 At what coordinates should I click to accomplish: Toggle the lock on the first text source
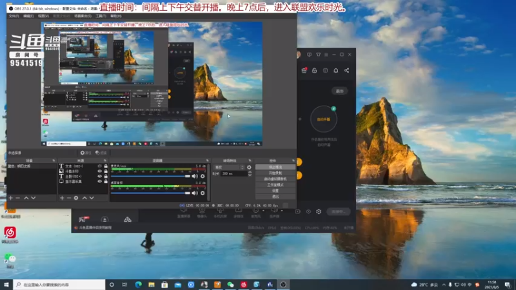[106, 166]
